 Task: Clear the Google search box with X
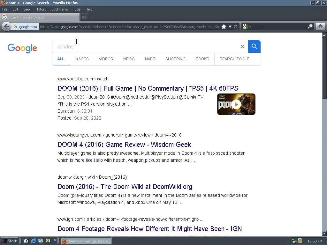242,47
